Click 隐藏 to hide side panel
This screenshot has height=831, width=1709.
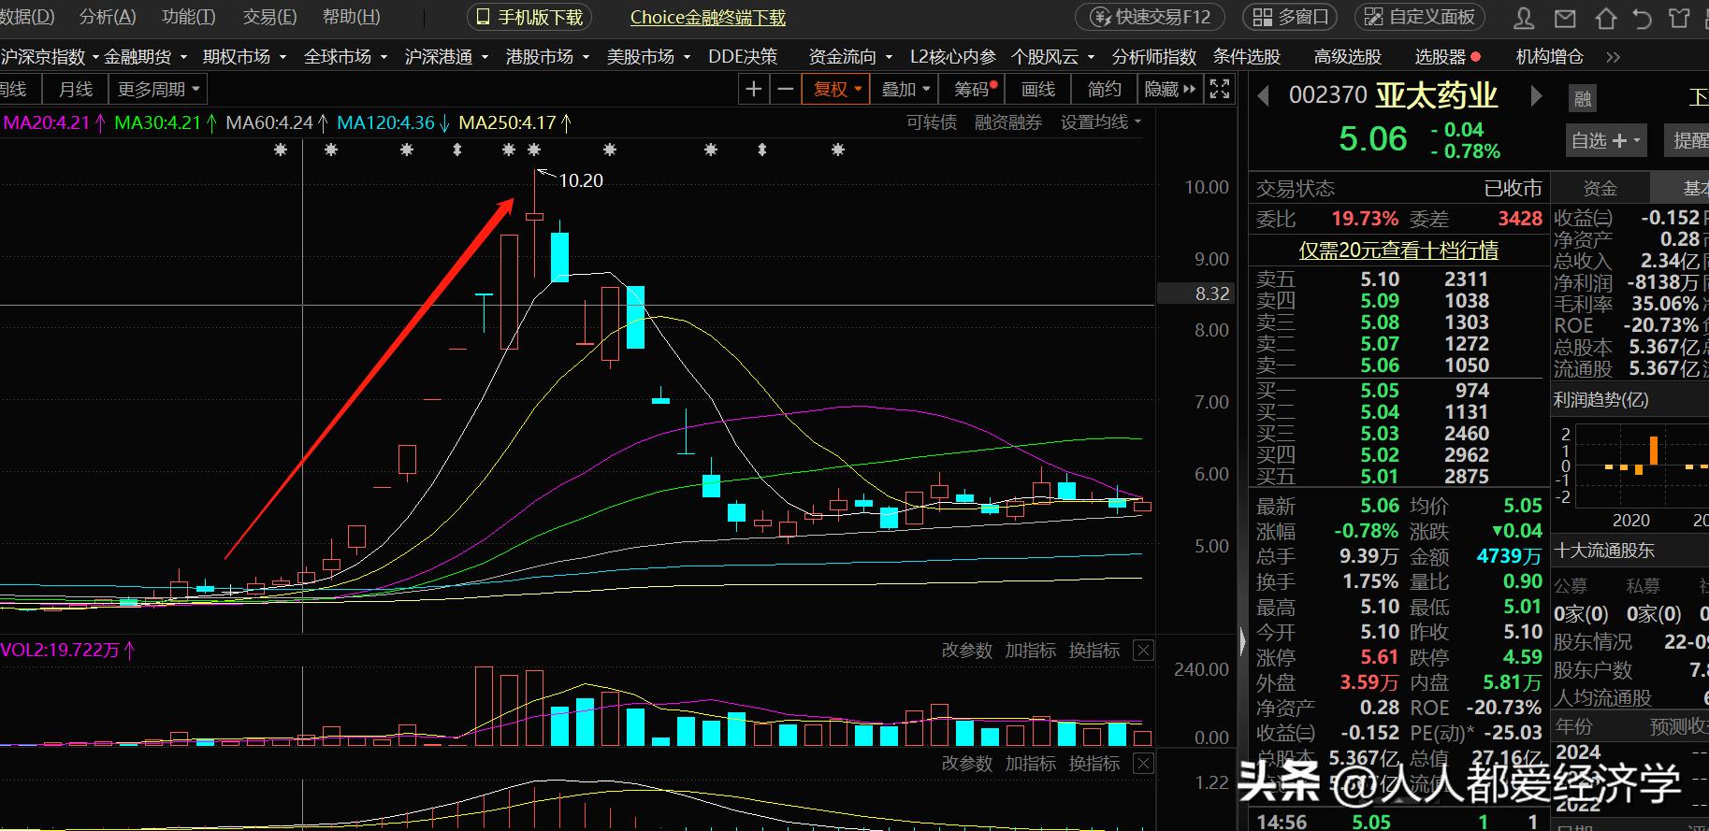point(1169,89)
